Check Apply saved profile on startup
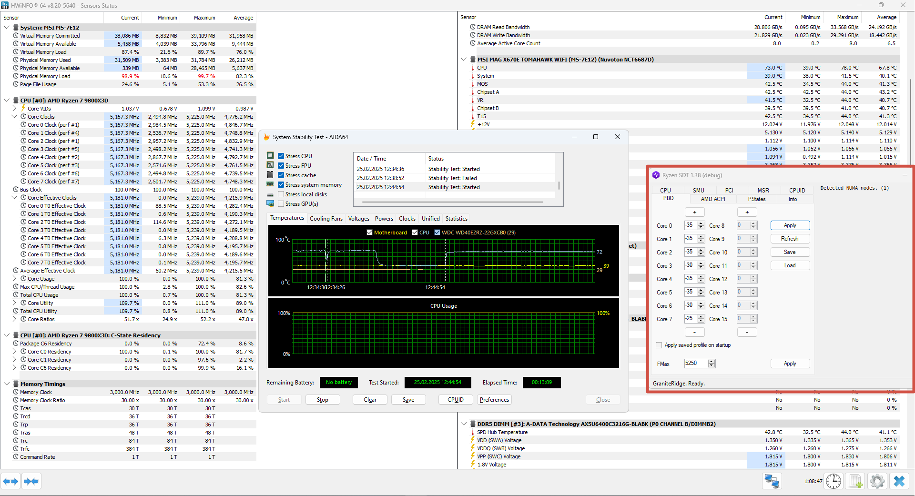 [x=659, y=345]
